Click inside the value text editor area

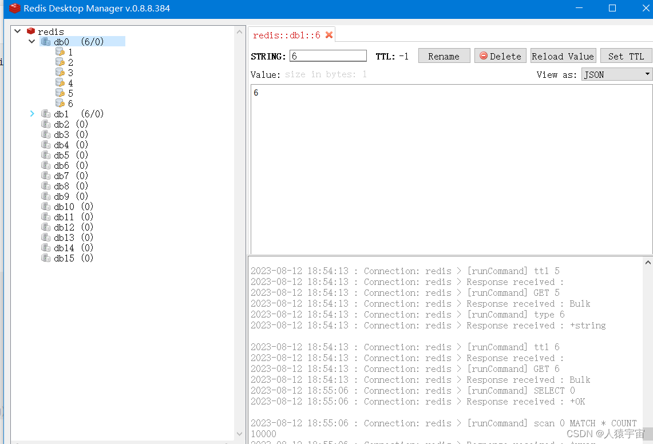pos(452,169)
